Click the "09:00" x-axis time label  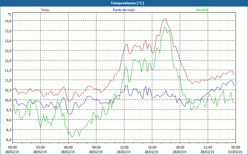(96, 148)
